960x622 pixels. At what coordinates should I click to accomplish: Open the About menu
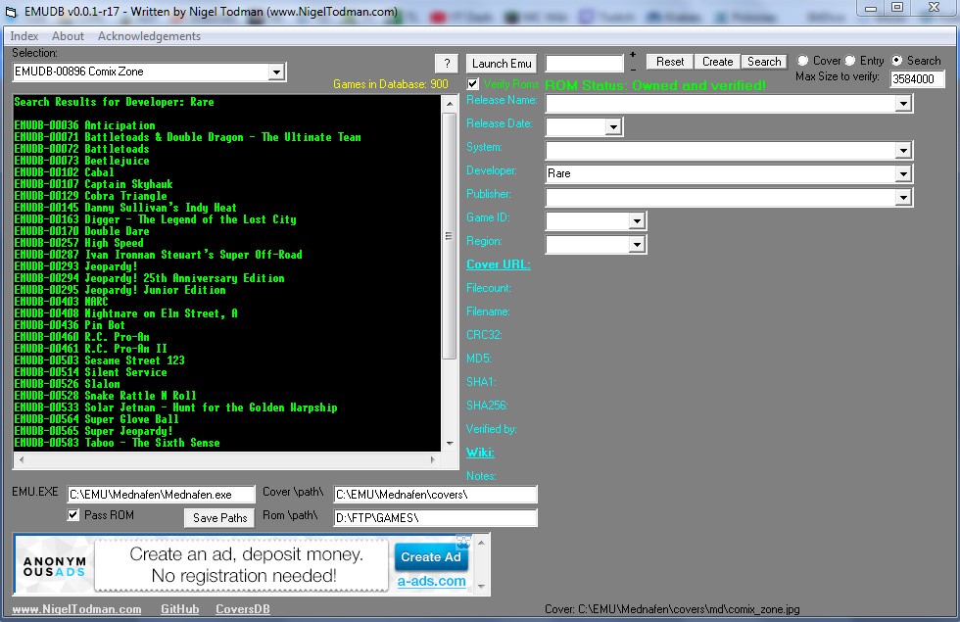pos(68,35)
